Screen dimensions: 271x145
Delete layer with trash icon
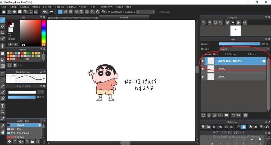tap(245, 115)
